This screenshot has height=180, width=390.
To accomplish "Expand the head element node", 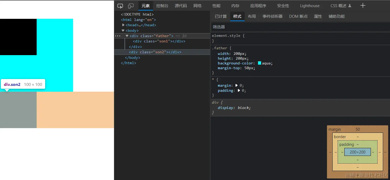I will tap(123, 25).
